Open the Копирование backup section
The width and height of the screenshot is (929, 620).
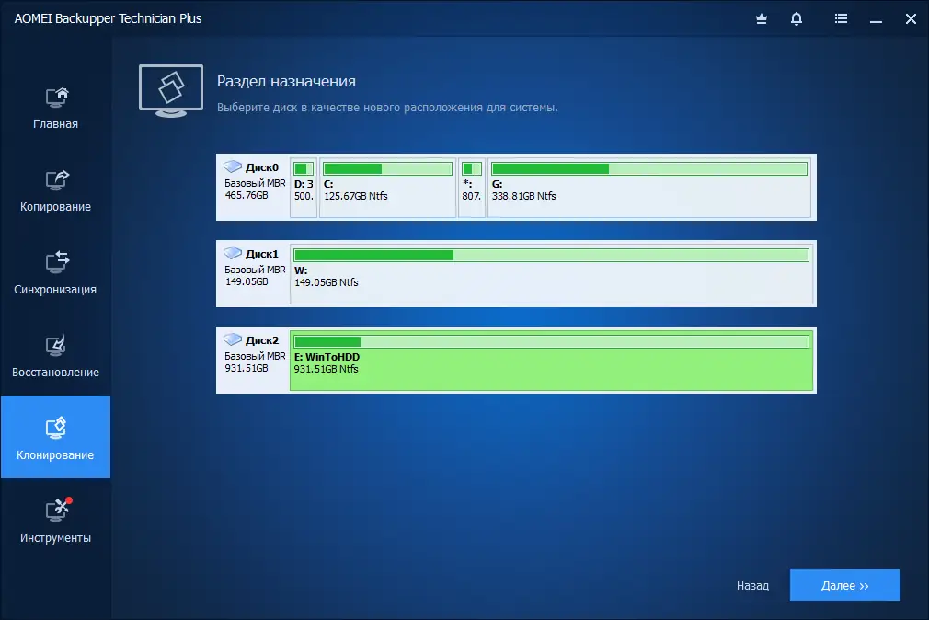click(56, 189)
